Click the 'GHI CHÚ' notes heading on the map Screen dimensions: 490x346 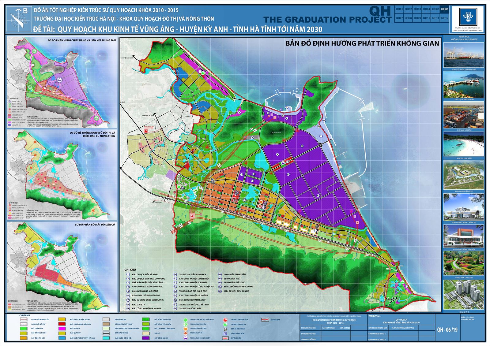130,270
